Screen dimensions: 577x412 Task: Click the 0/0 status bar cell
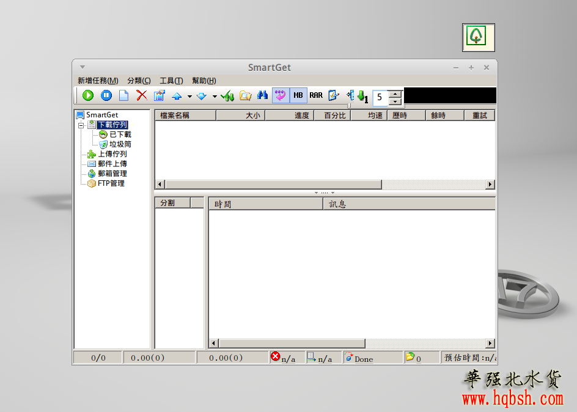tap(98, 358)
